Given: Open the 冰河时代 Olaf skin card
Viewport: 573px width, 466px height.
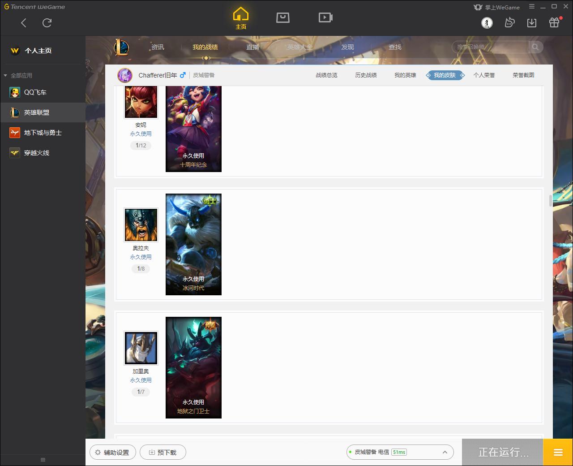Looking at the screenshot, I should tap(193, 245).
